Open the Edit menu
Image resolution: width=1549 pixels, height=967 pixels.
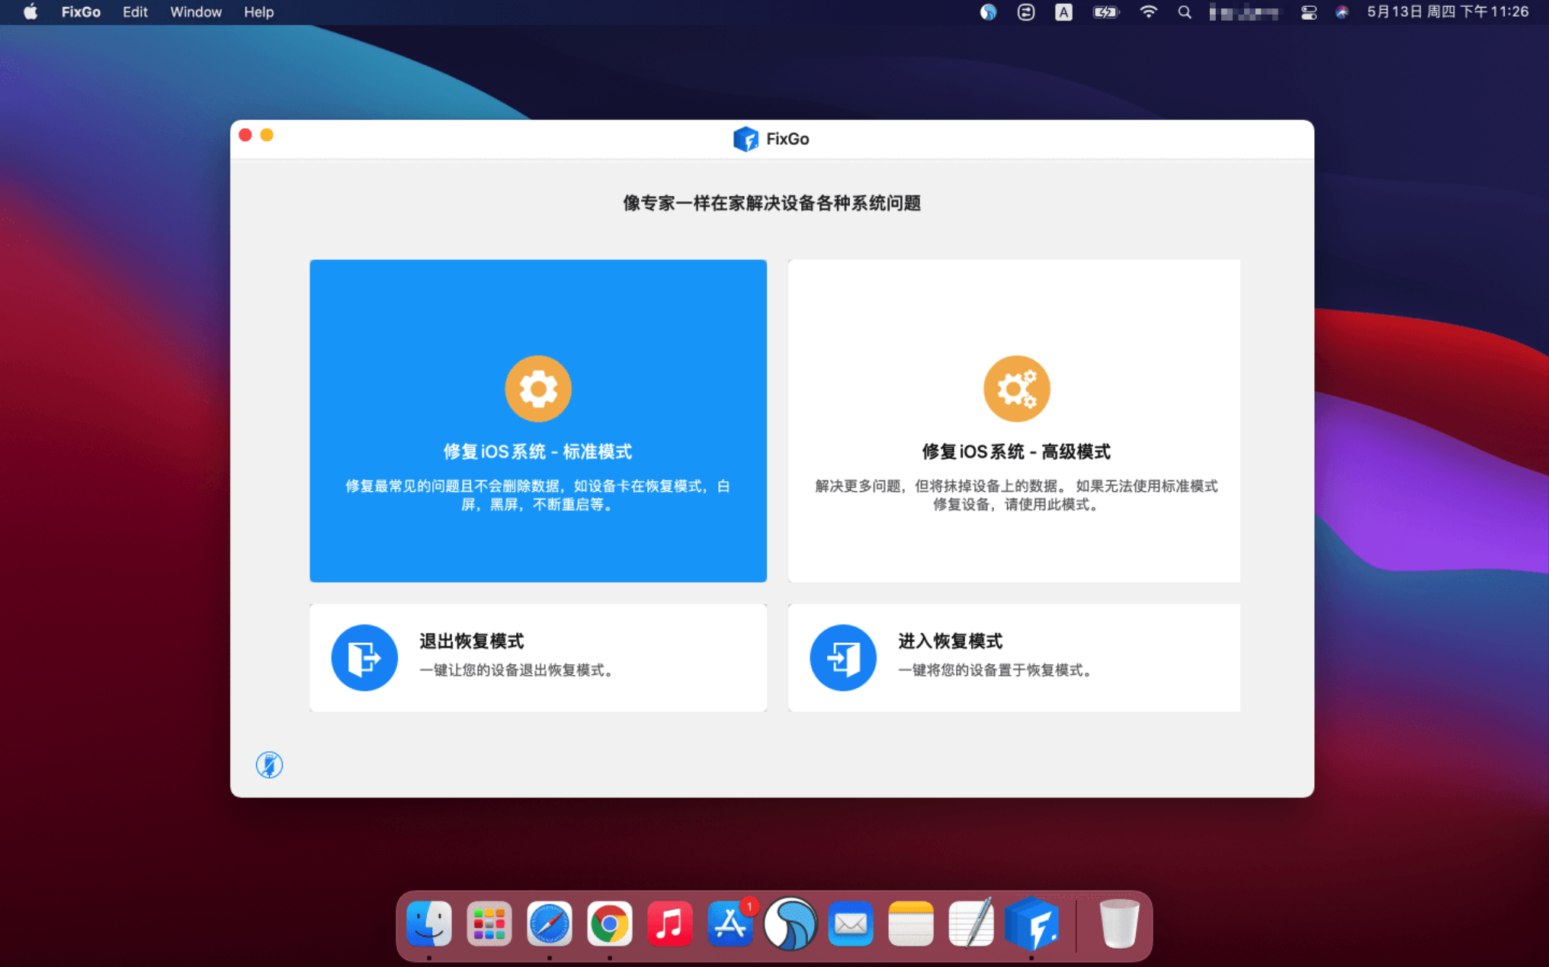click(135, 12)
